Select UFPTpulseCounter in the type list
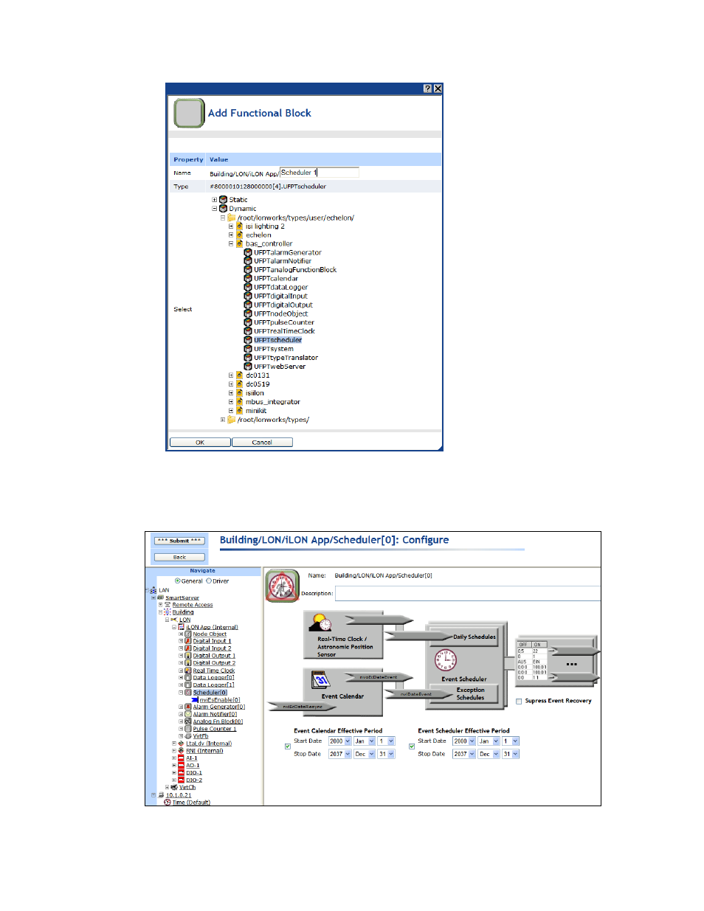The width and height of the screenshot is (704, 911). [x=283, y=322]
